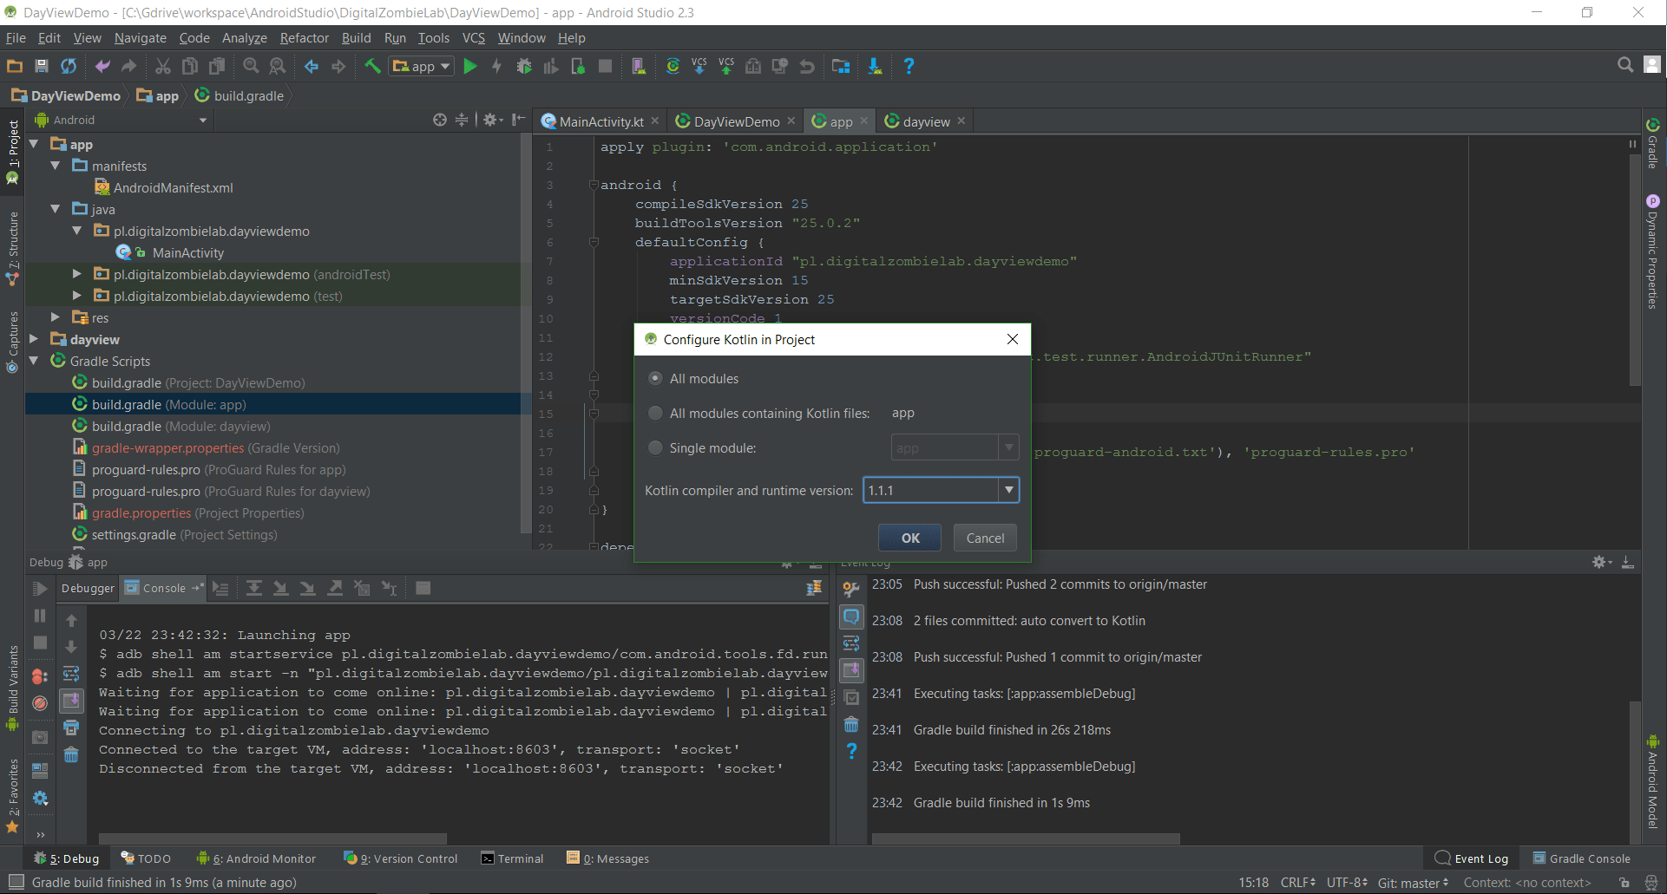Collapse the manifests folder
Image resolution: width=1667 pixels, height=894 pixels.
(x=56, y=166)
